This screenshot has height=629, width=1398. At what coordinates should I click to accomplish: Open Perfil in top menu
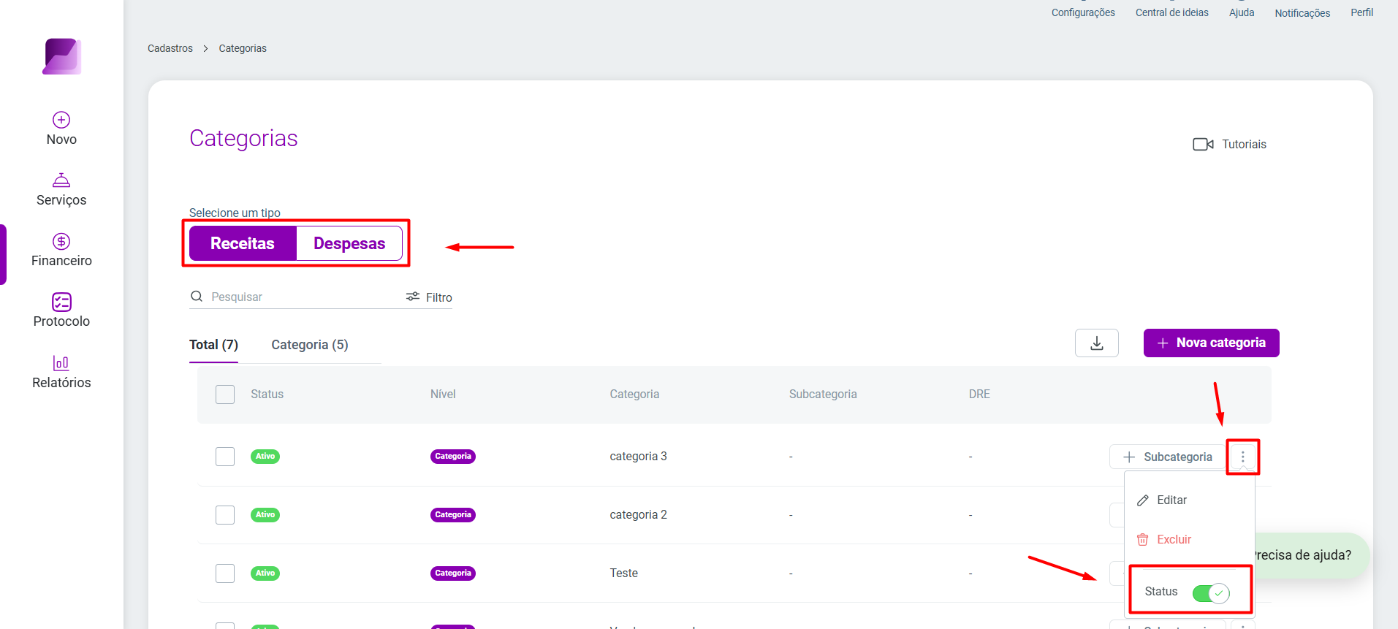tap(1361, 12)
